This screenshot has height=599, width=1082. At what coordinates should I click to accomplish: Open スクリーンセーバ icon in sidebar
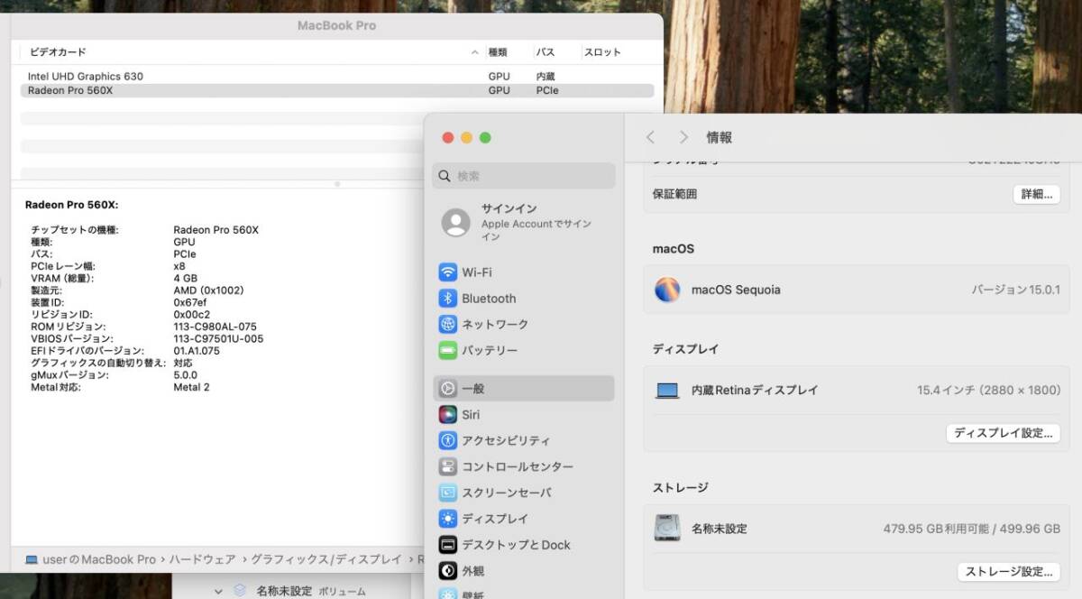click(x=448, y=493)
